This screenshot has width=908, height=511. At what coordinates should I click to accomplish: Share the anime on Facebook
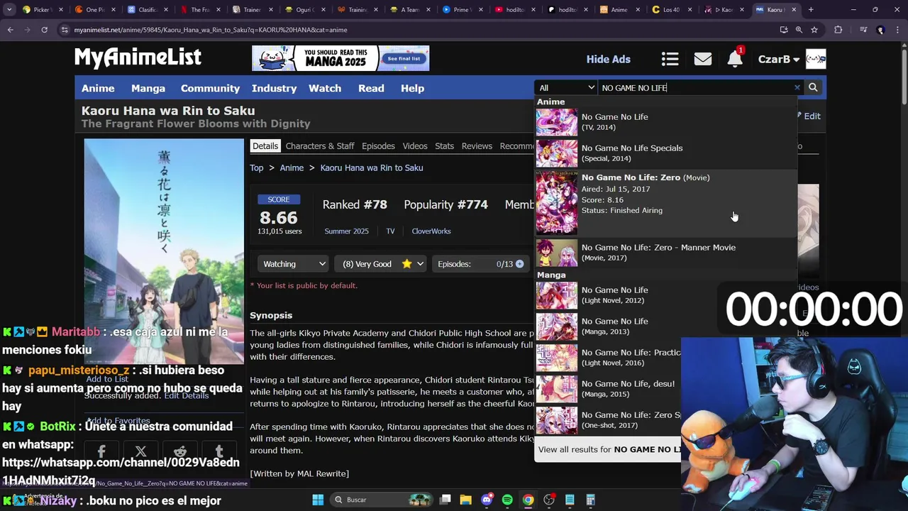click(101, 451)
